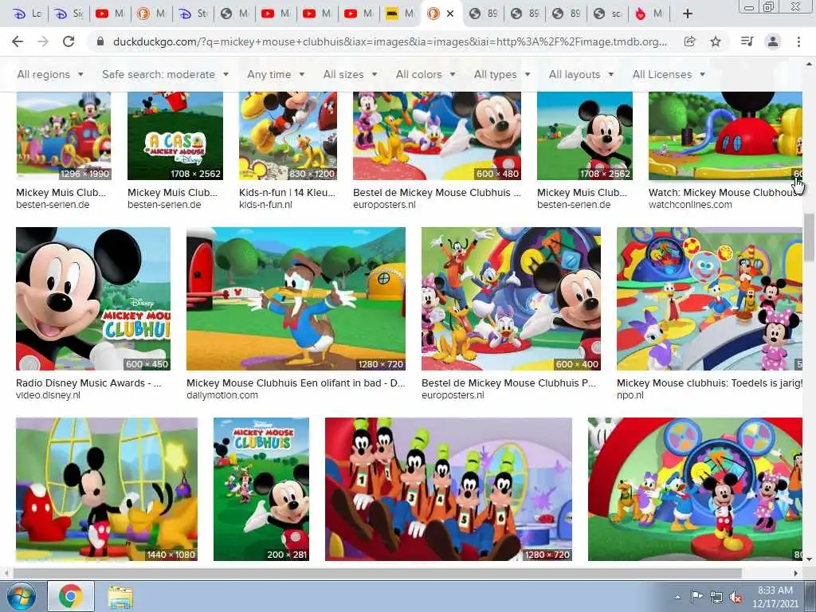Open Safe search: moderate dropdown
This screenshot has height=612, width=816.
point(165,74)
